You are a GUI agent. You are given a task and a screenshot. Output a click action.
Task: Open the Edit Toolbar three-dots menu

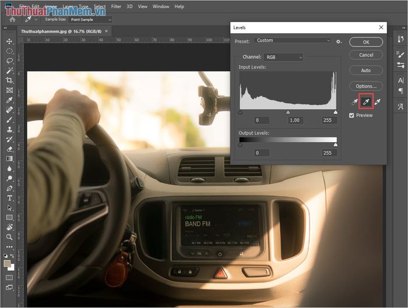pos(9,247)
